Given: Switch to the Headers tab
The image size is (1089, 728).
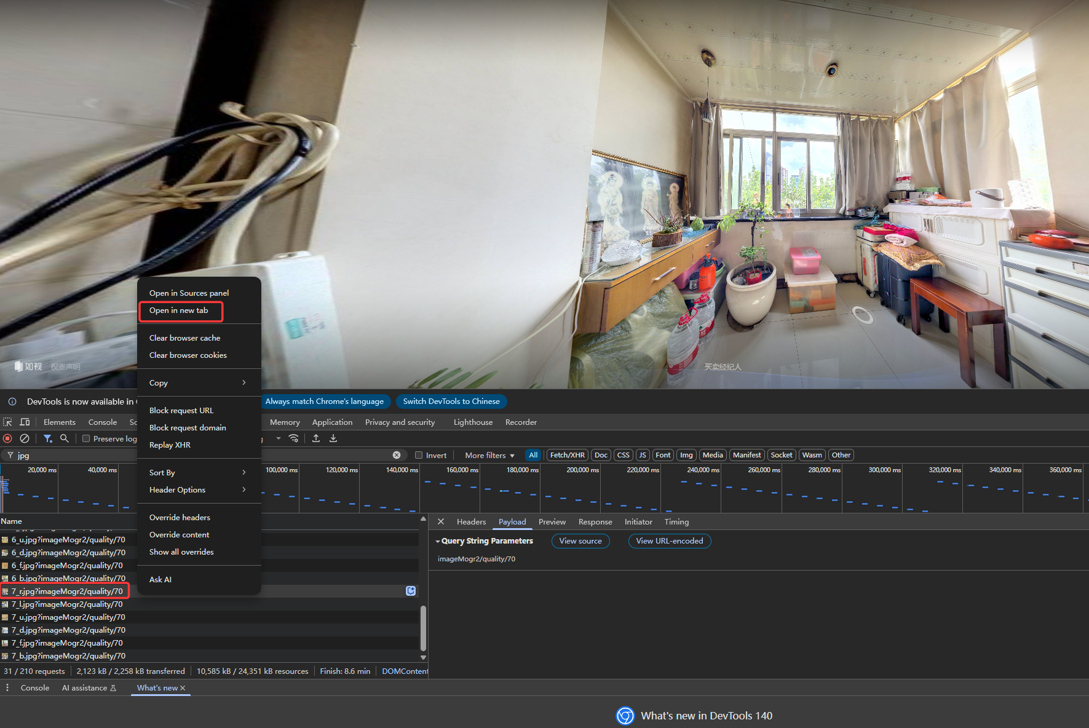Looking at the screenshot, I should (x=471, y=521).
